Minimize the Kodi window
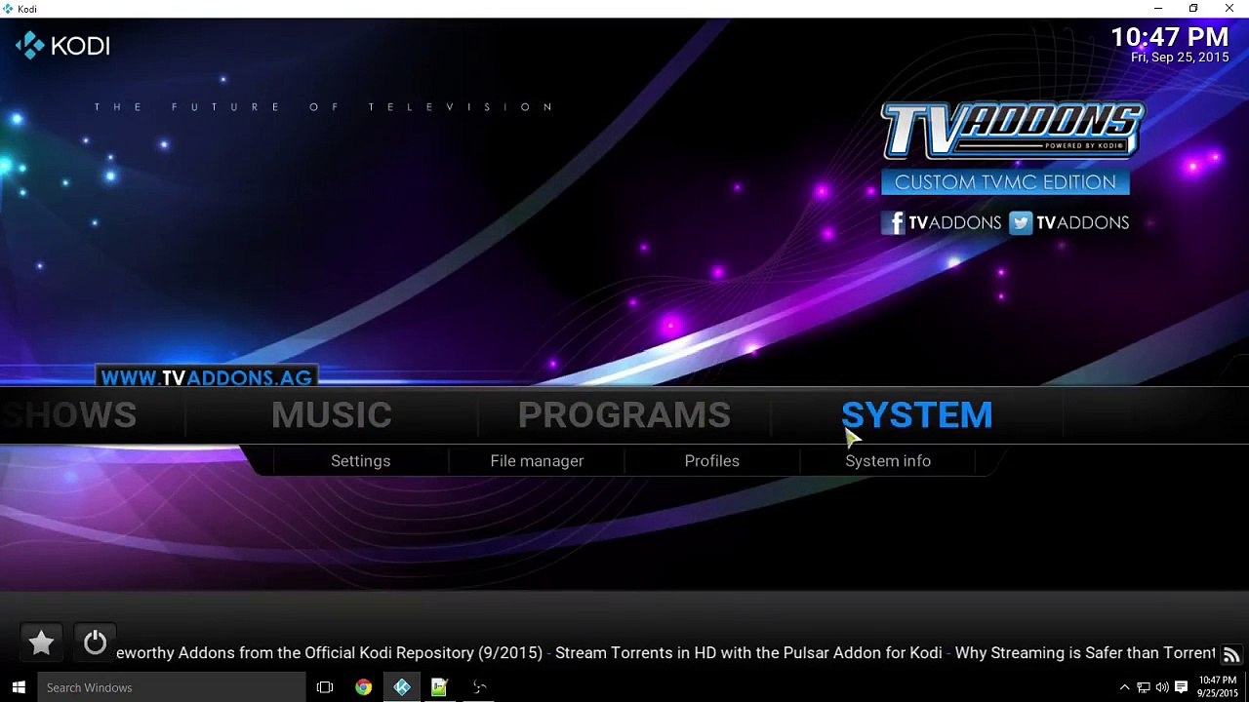This screenshot has height=702, width=1249. (1158, 9)
